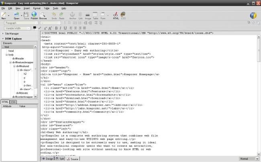Screen dimensions: 261x162
Task: Open the New button dropdown arrow
Action: pyautogui.click(x=8, y=16)
